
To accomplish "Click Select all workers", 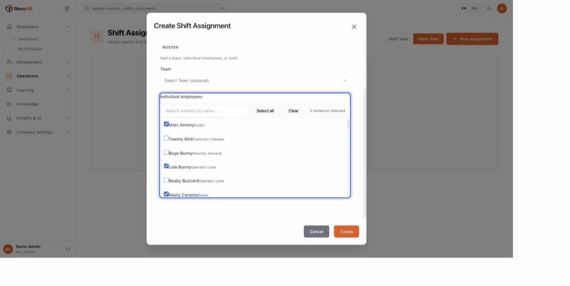I will click(x=265, y=111).
